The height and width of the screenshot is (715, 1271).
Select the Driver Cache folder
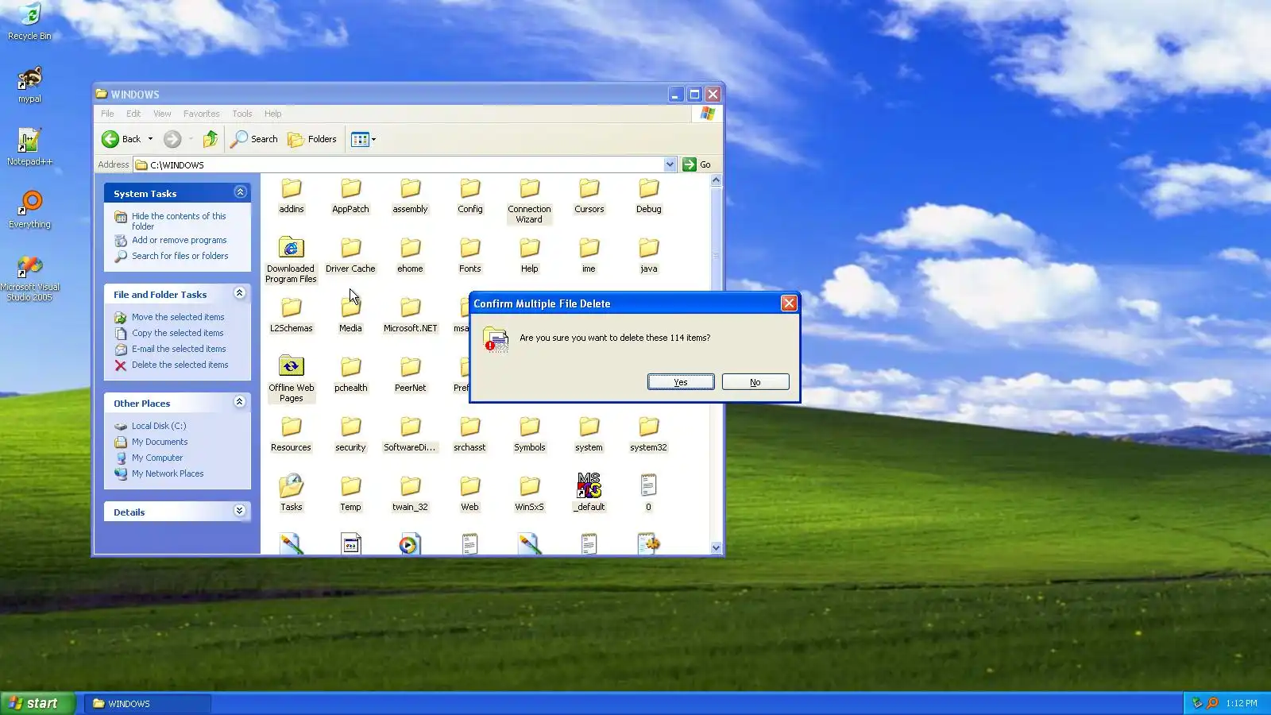pyautogui.click(x=350, y=256)
